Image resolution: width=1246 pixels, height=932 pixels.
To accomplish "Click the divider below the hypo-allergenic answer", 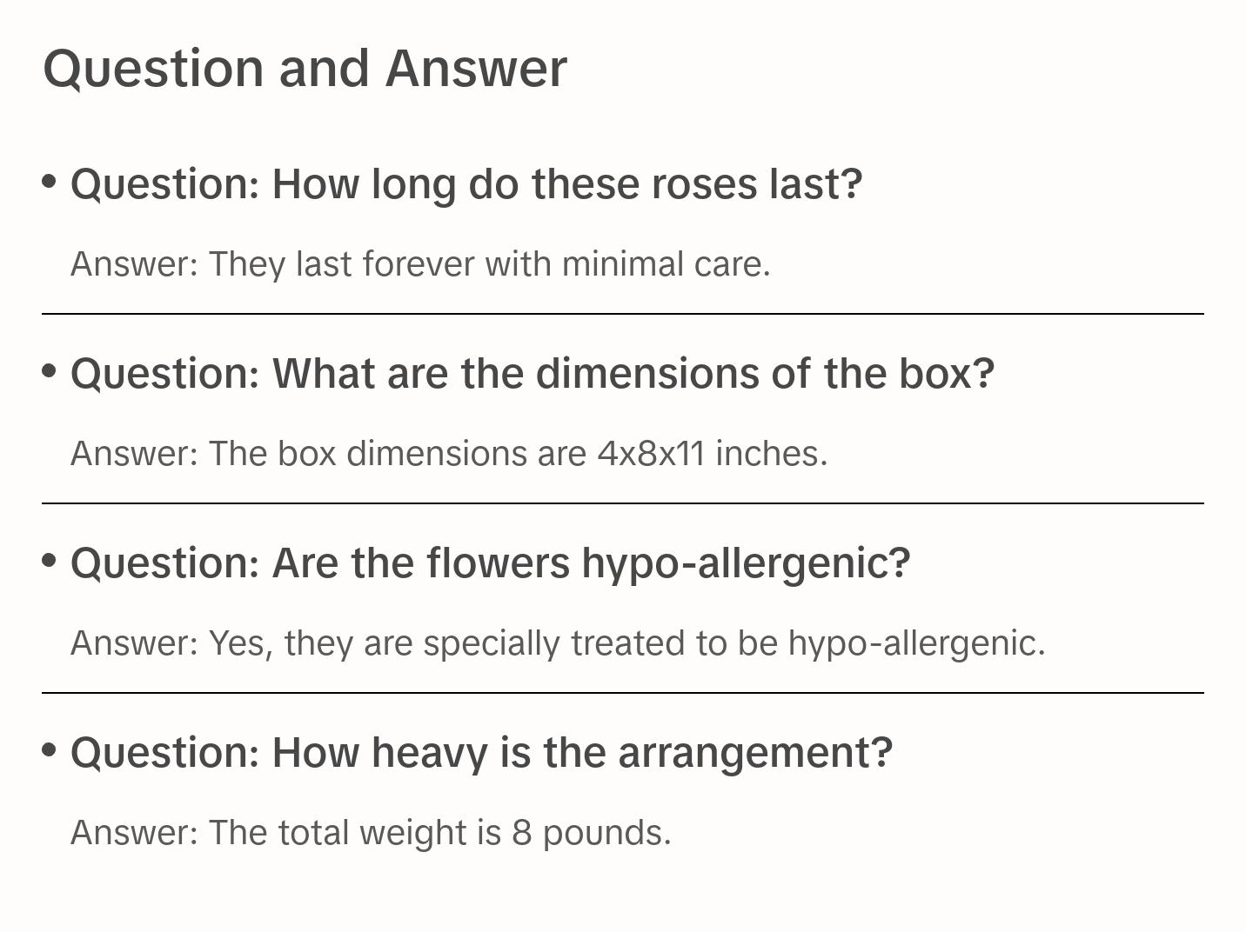I will coord(622,693).
